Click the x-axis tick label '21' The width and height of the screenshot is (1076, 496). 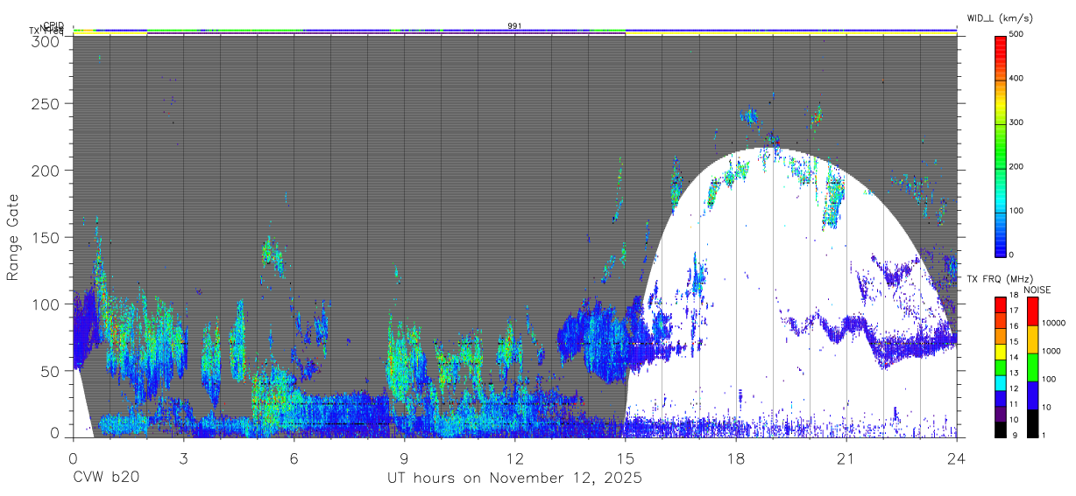tap(846, 458)
